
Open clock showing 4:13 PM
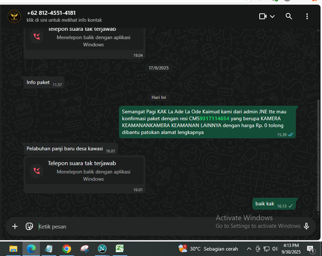click(291, 249)
